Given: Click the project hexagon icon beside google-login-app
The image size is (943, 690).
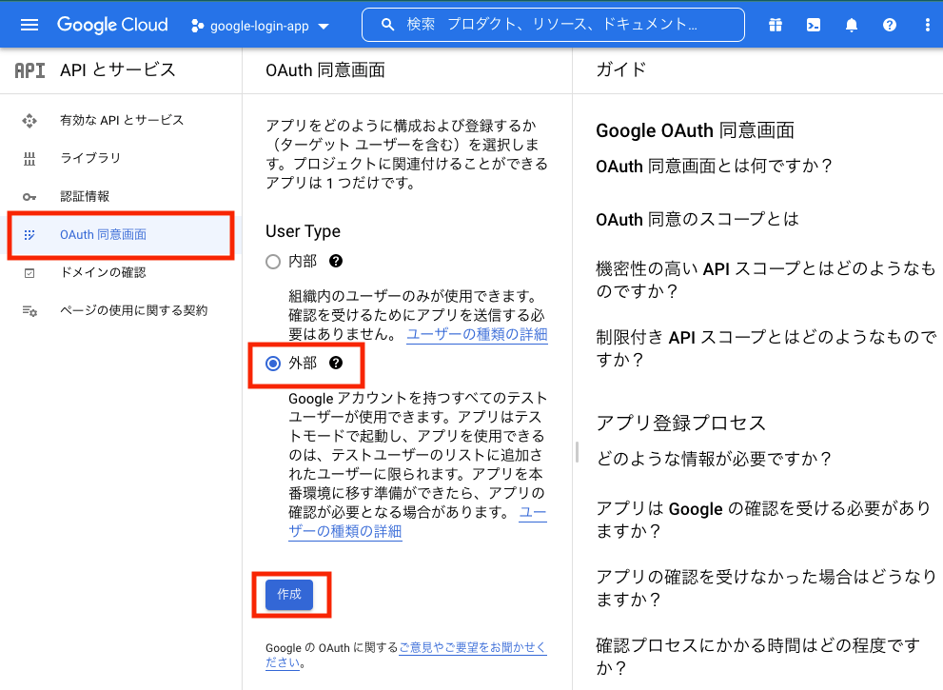Looking at the screenshot, I should click(x=197, y=26).
